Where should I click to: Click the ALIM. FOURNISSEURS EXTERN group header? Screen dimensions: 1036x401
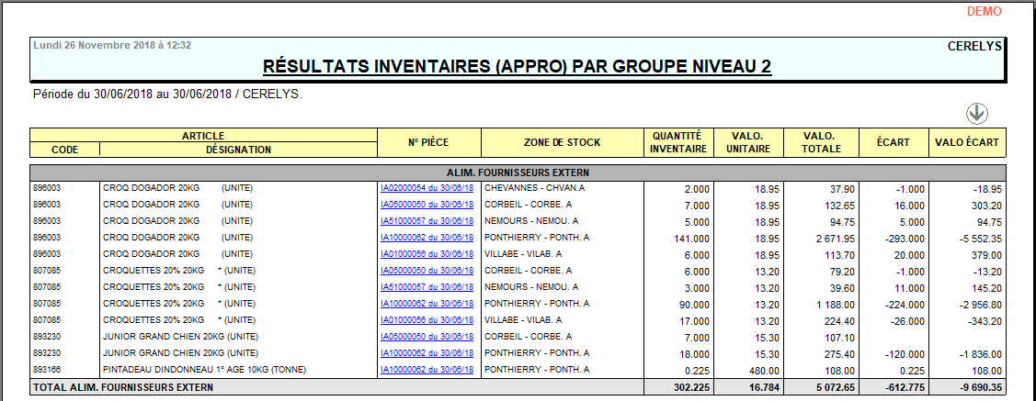518,172
